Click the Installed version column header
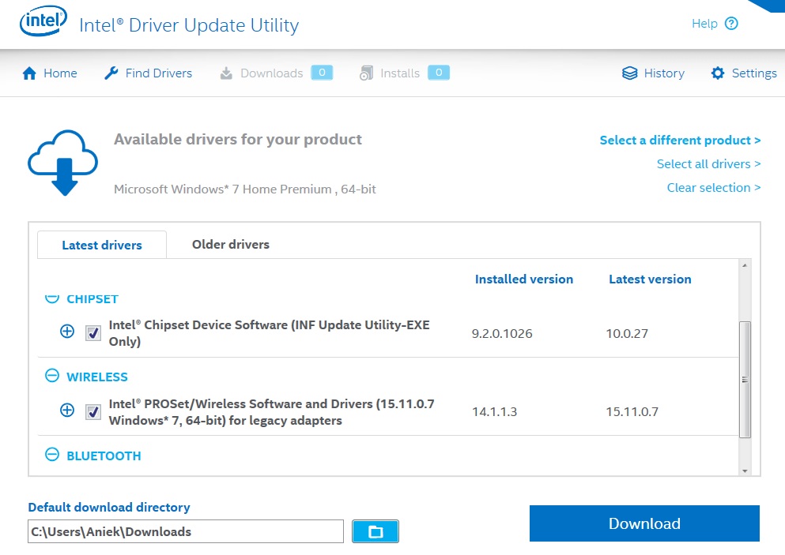 pos(524,279)
